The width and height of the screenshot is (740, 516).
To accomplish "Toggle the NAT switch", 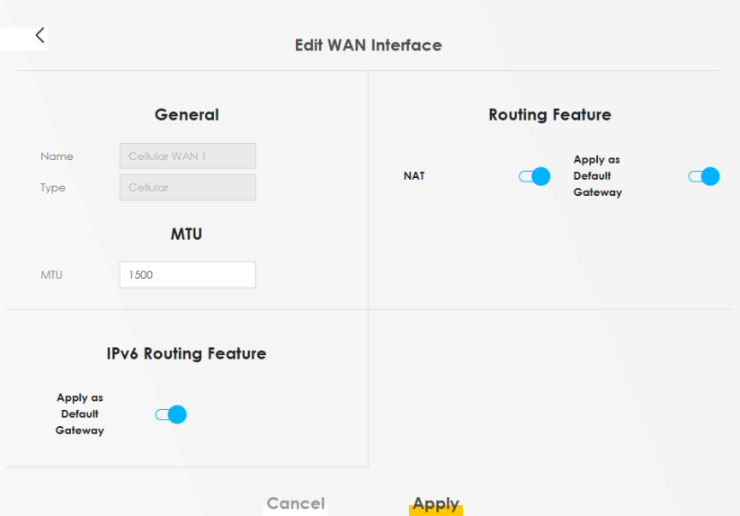I will point(534,176).
